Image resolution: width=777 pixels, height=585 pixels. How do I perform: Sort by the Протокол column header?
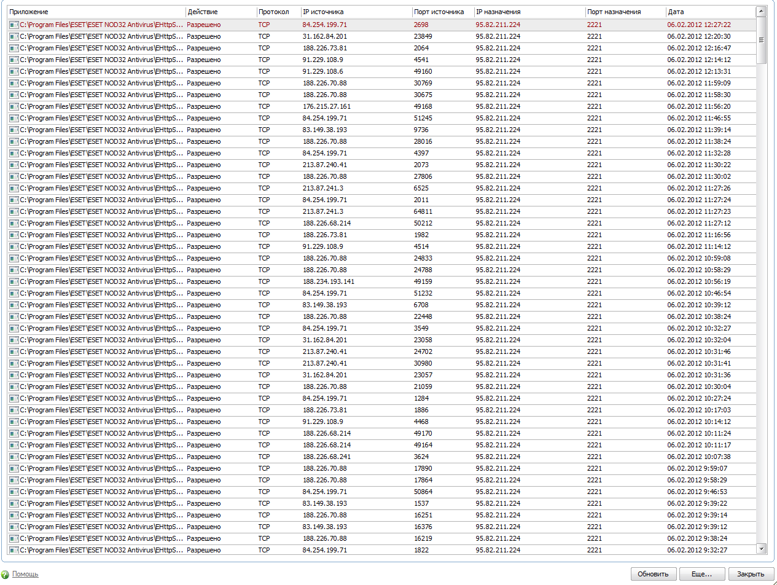[x=279, y=12]
